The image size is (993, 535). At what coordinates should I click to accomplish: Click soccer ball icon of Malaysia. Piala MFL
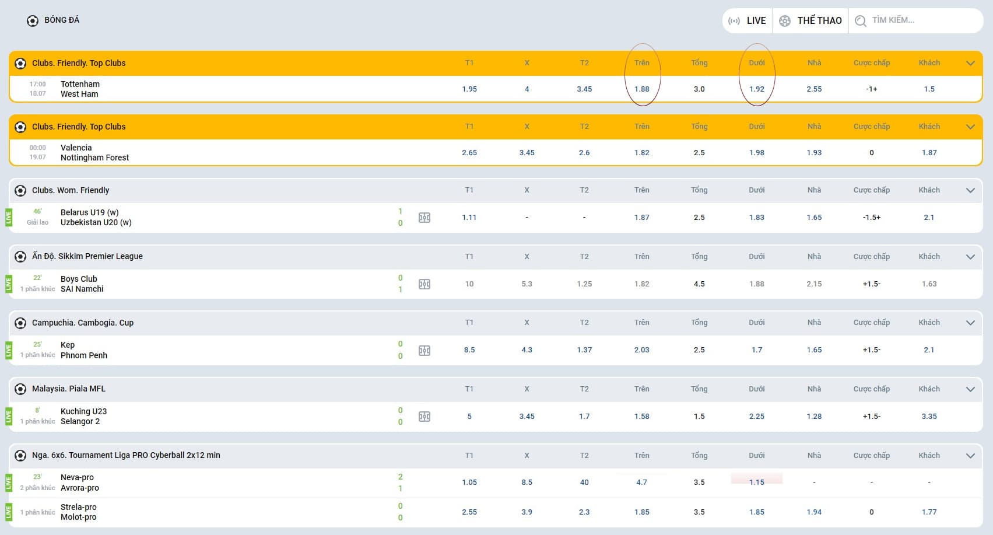click(20, 389)
